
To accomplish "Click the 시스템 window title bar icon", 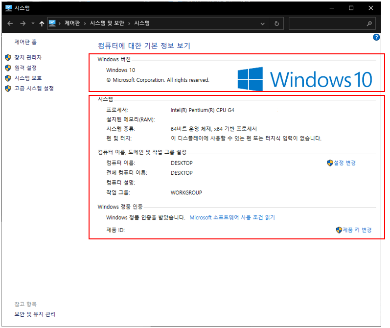I will 9,8.
